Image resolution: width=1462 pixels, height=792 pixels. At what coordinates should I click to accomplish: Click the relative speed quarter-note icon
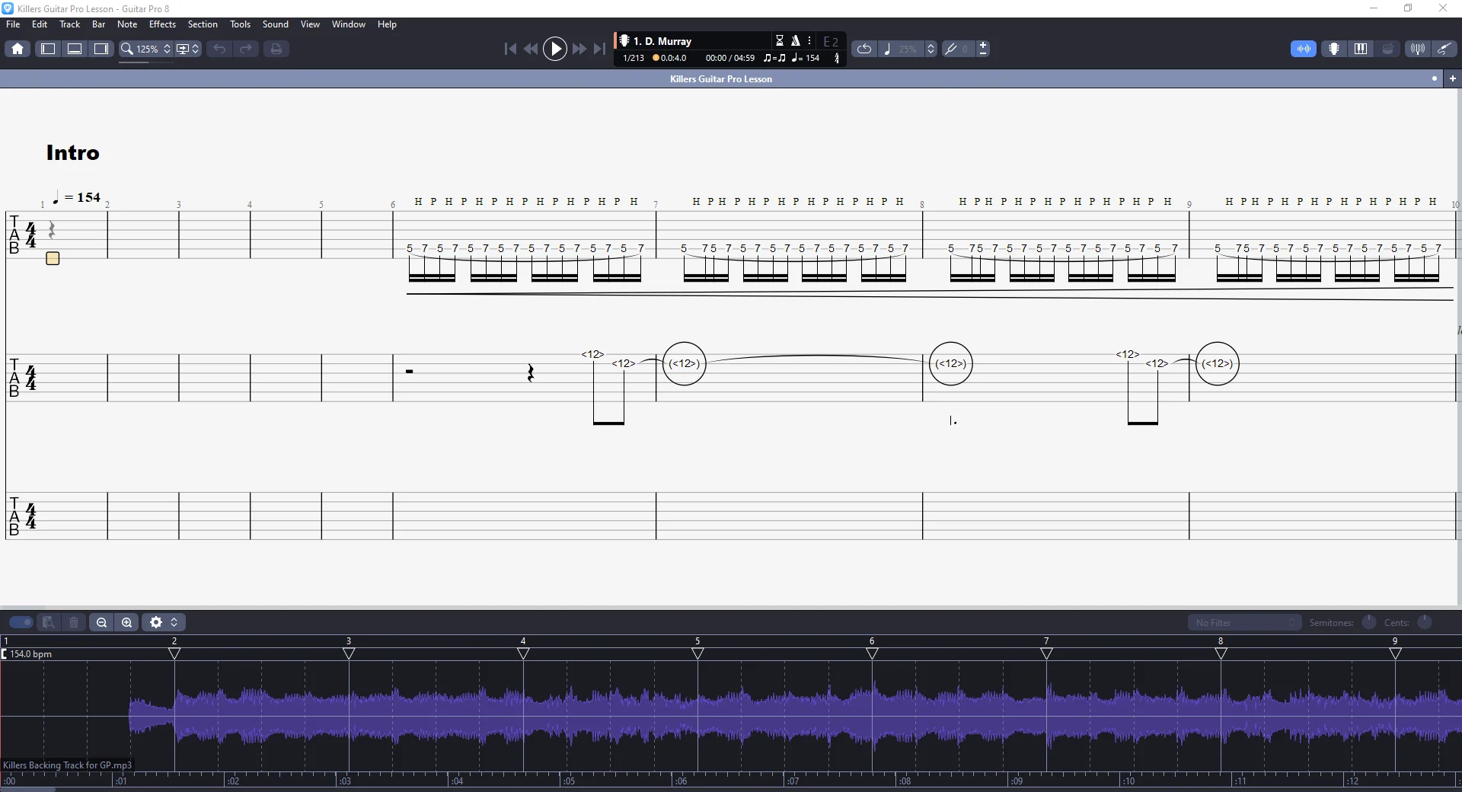click(x=887, y=49)
